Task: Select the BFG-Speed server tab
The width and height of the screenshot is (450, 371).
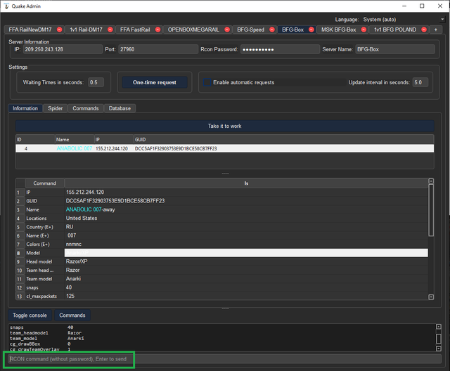Action: pyautogui.click(x=250, y=30)
